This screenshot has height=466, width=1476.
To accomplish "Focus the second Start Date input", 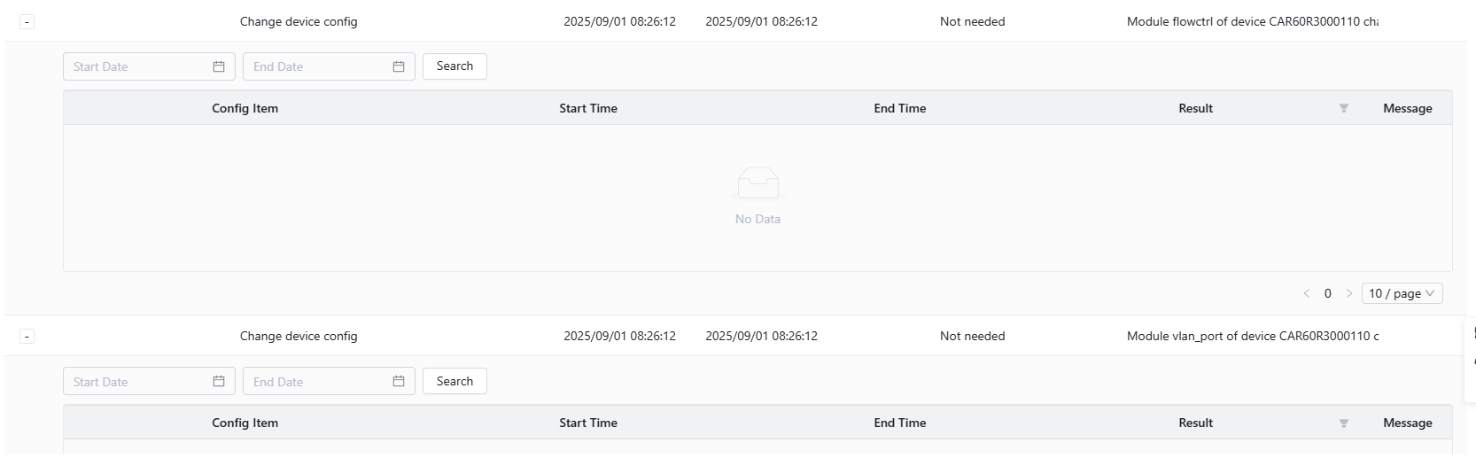I will click(x=149, y=381).
